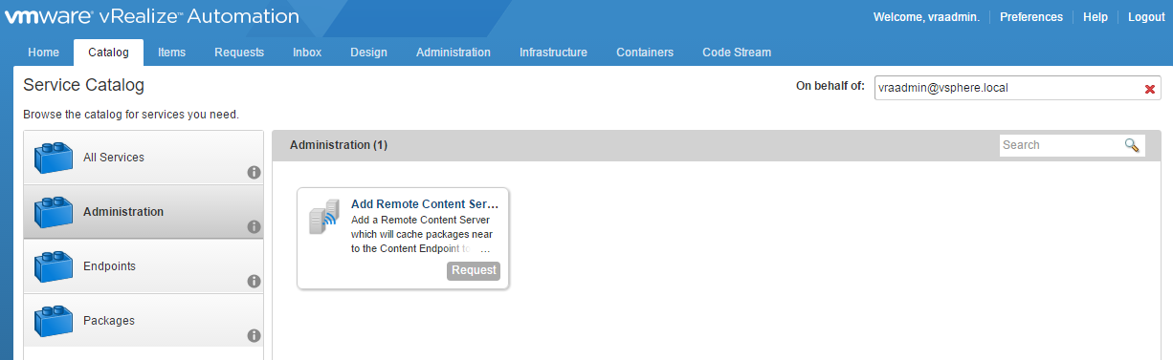
Task: Click the Request button
Action: click(x=474, y=270)
